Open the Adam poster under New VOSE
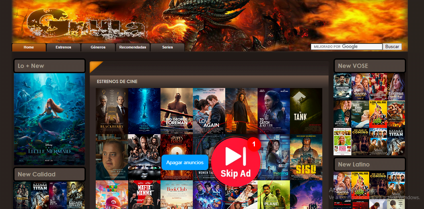The image size is (424, 209). 378,141
